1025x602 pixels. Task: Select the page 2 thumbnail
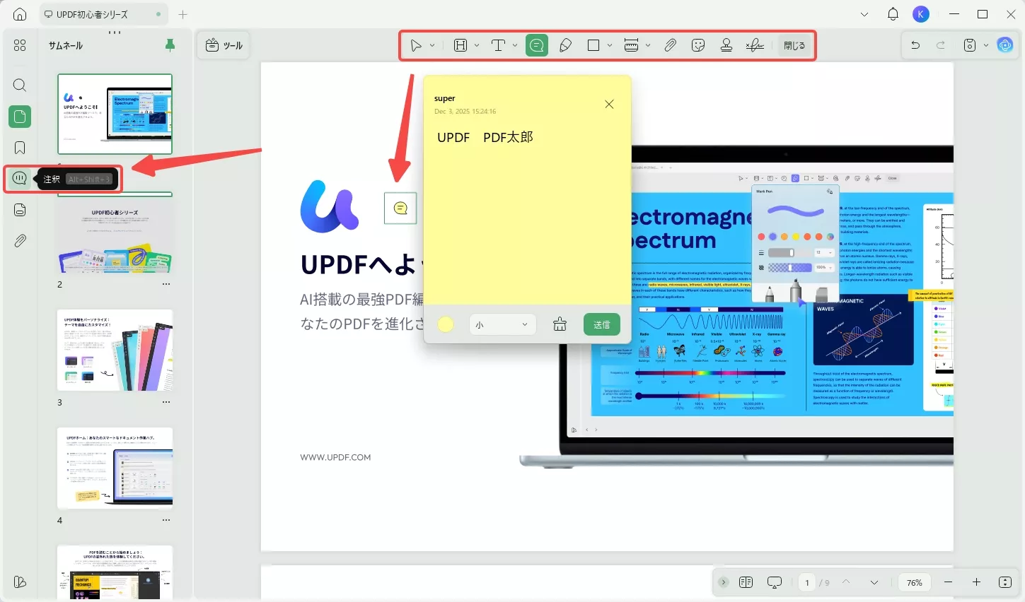[x=115, y=236]
